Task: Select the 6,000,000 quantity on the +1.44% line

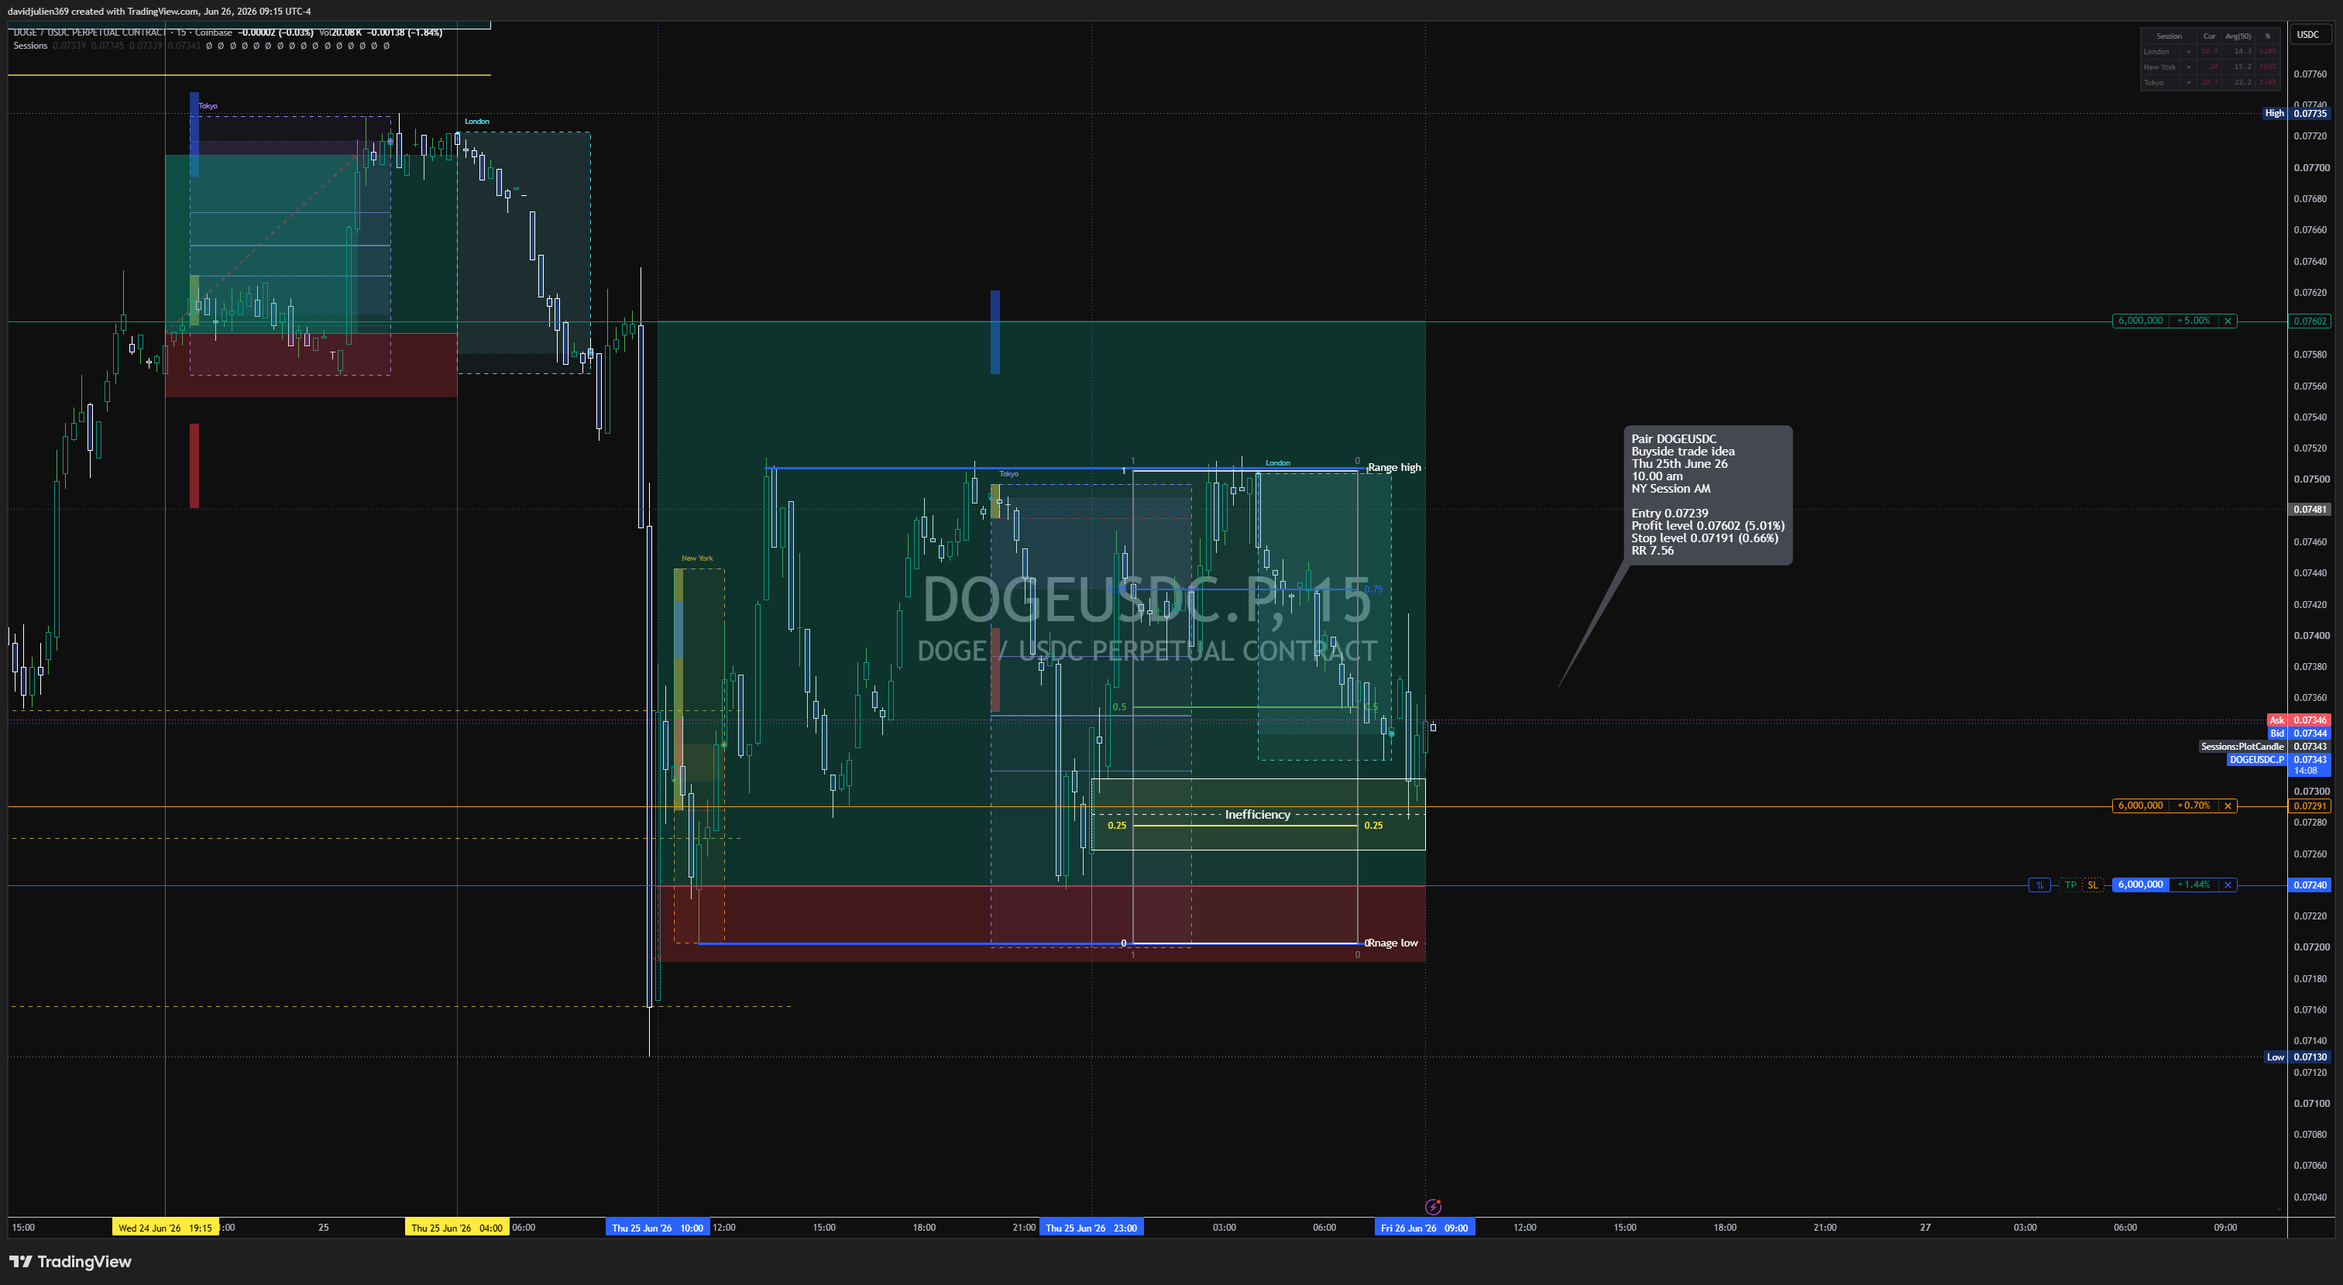Action: tap(2140, 885)
